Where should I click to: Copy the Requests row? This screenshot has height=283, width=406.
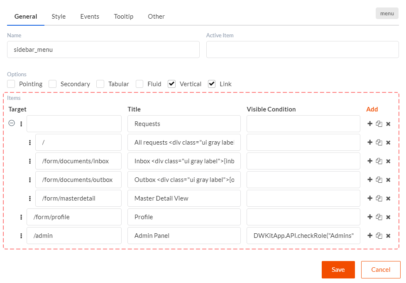tap(379, 124)
